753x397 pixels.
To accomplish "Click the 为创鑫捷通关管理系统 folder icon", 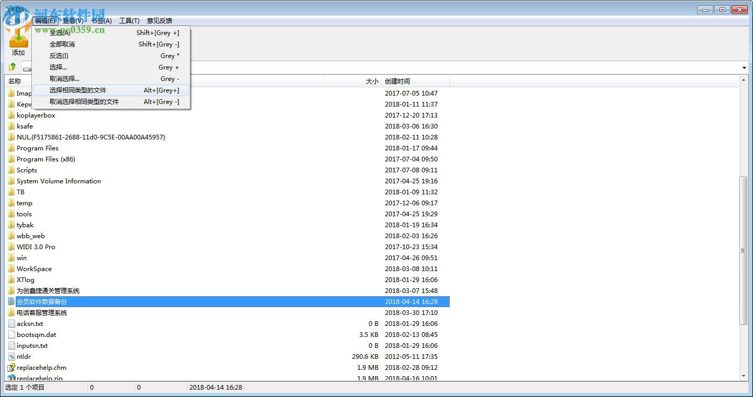I will (x=12, y=290).
